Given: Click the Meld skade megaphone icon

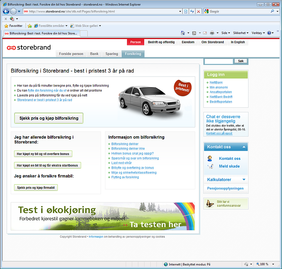Looking at the screenshot, I should click(x=210, y=167).
